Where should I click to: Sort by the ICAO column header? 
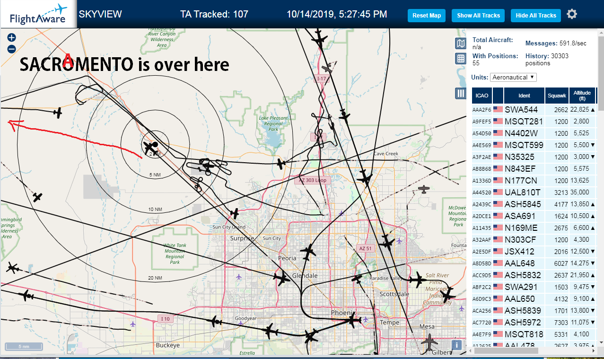point(482,96)
